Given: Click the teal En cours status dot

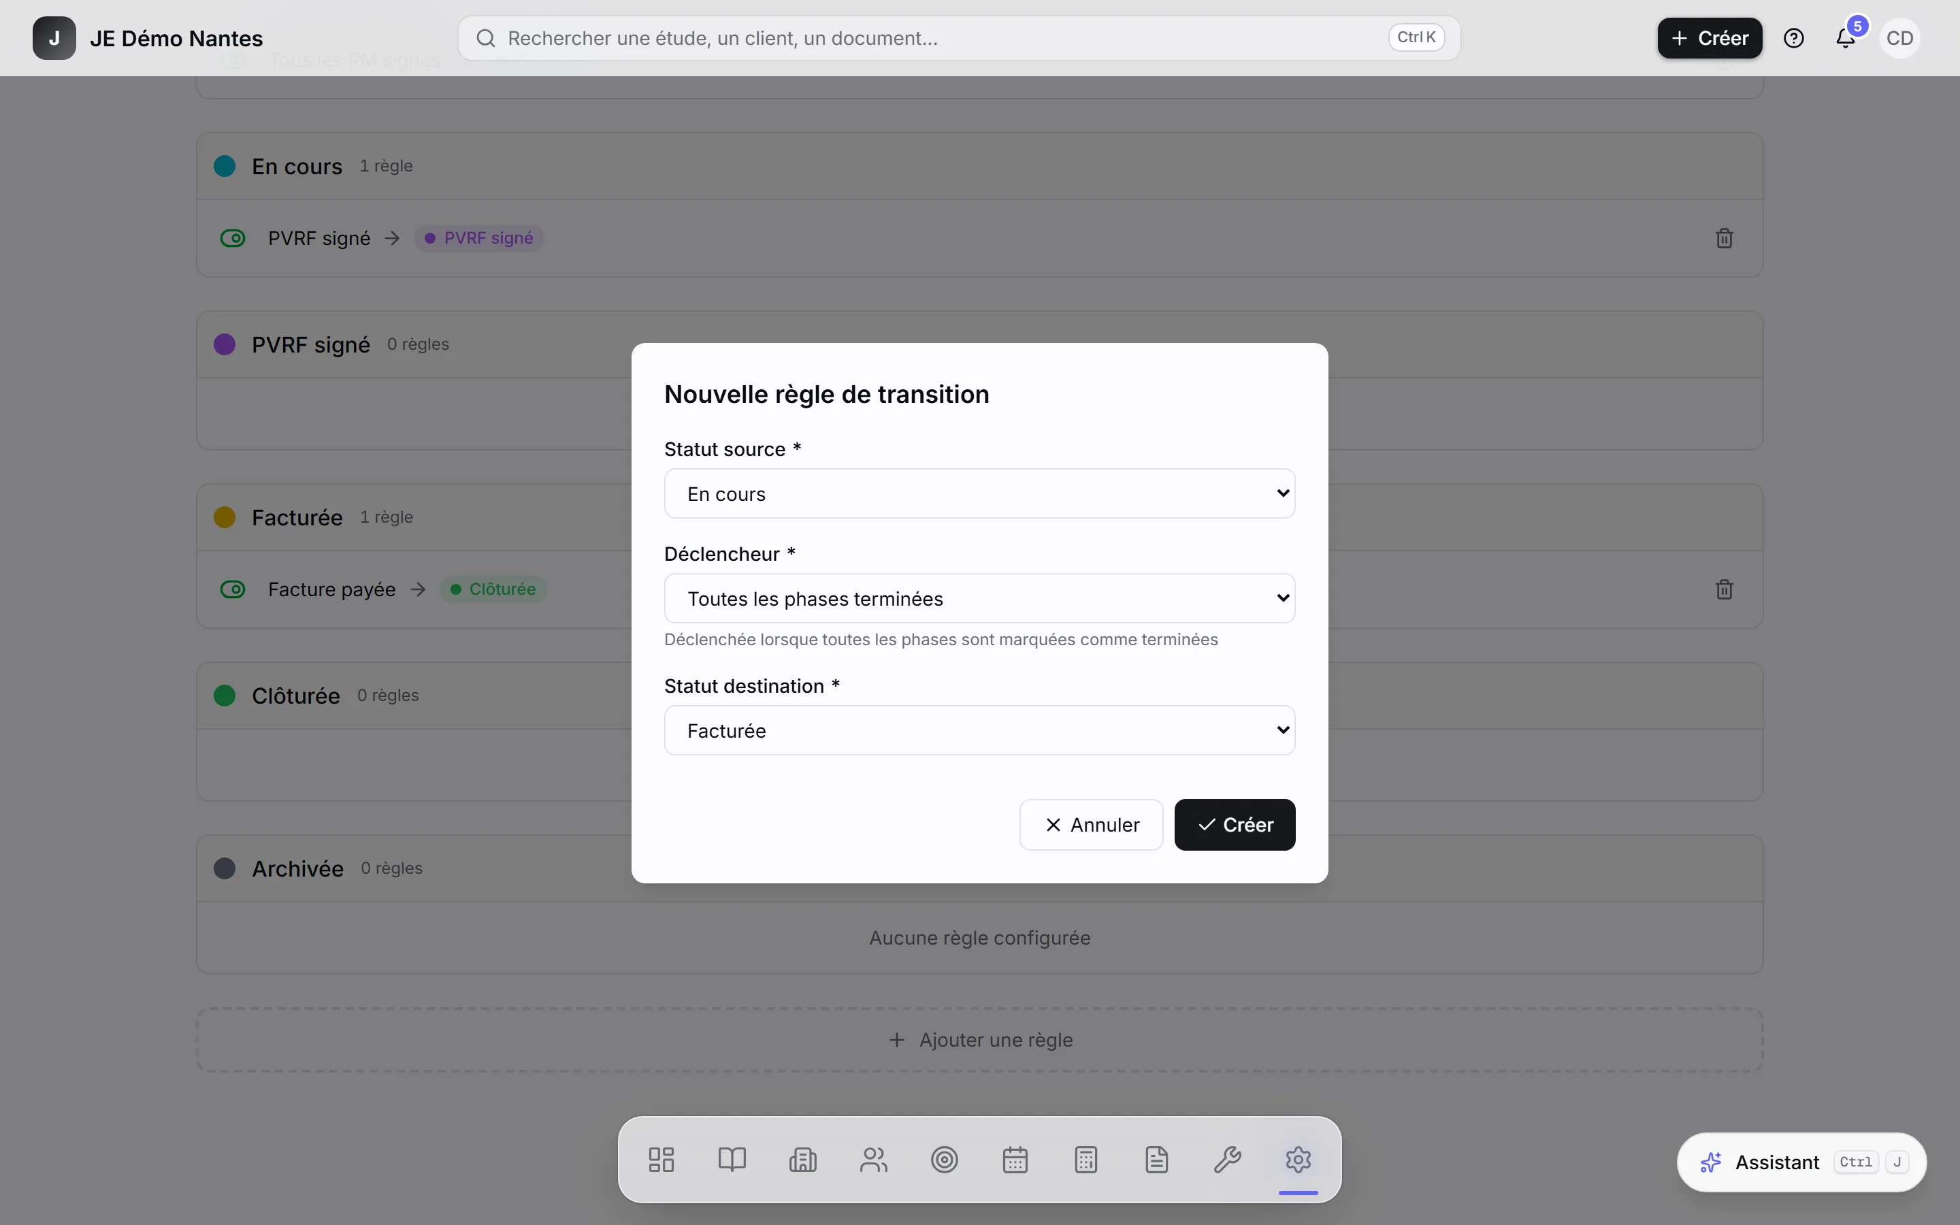Looking at the screenshot, I should point(225,166).
